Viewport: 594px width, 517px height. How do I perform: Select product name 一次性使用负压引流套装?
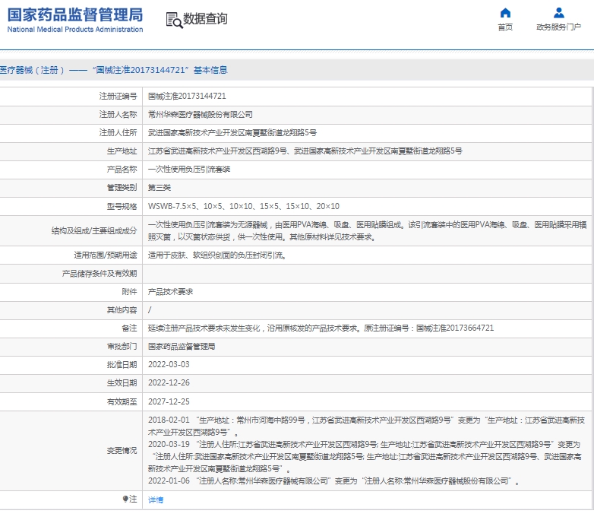(189, 170)
